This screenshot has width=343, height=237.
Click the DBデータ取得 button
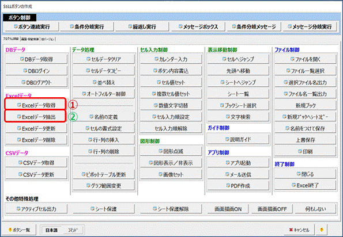pyautogui.click(x=36, y=59)
